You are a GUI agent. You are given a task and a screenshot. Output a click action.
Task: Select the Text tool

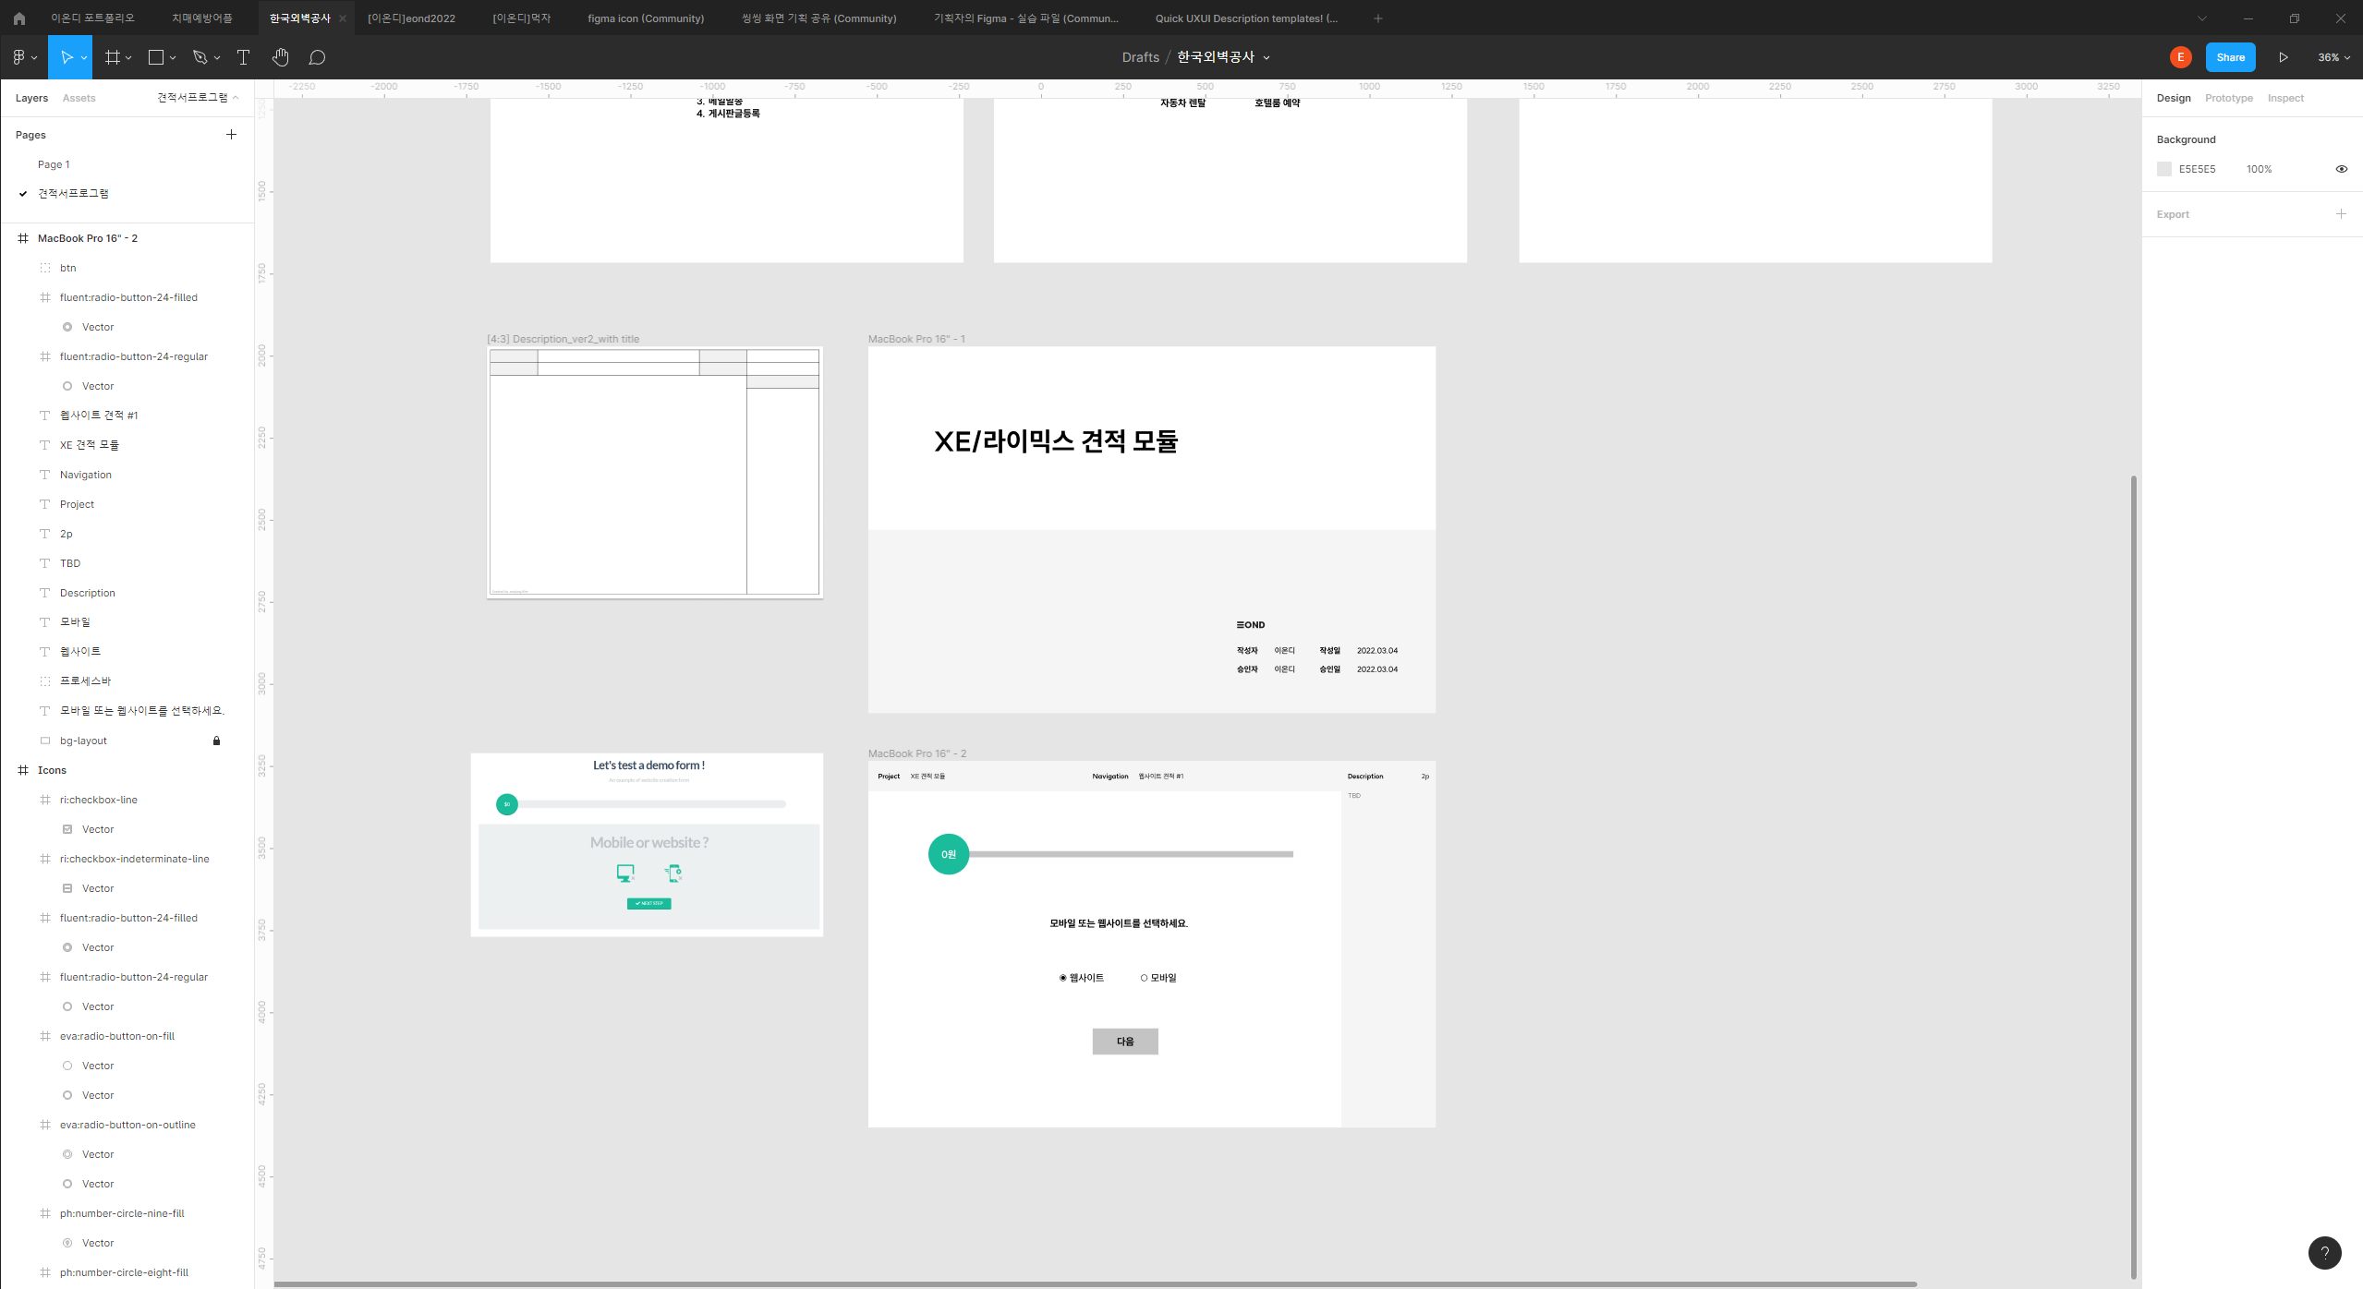244,57
